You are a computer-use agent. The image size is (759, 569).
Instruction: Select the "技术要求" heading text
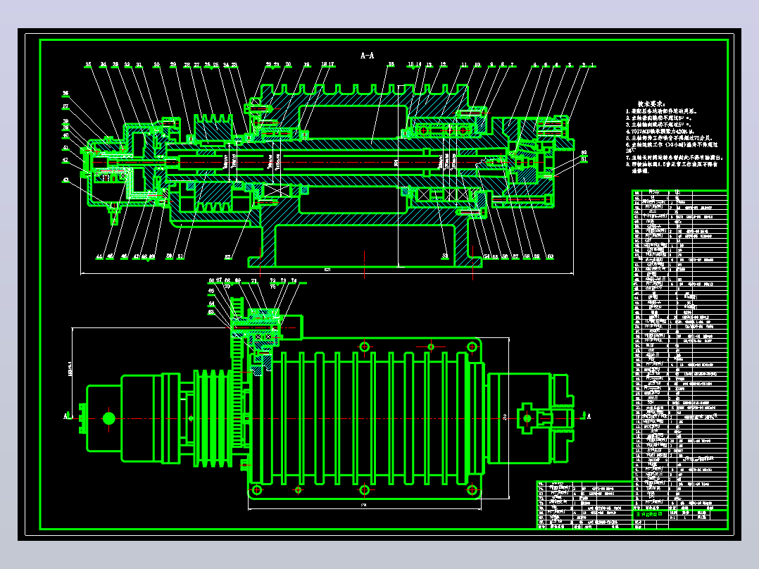pos(651,104)
